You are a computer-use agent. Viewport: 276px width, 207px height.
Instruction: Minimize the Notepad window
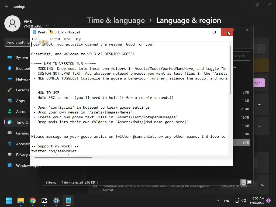pos(202,32)
